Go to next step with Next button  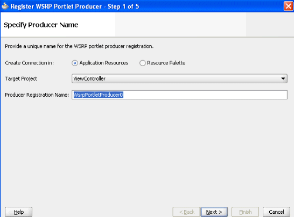pos(214,212)
